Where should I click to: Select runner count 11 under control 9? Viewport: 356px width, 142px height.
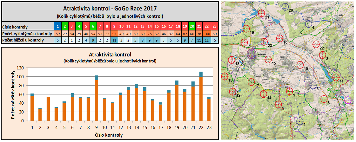click(x=114, y=40)
